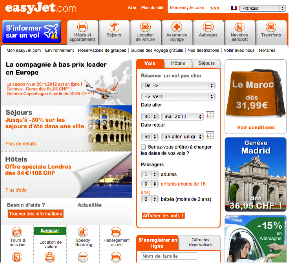Click the triple arrow beside Mon easyJet.com
Image resolution: width=289 pixels, height=263 pixels.
pos(215,8)
